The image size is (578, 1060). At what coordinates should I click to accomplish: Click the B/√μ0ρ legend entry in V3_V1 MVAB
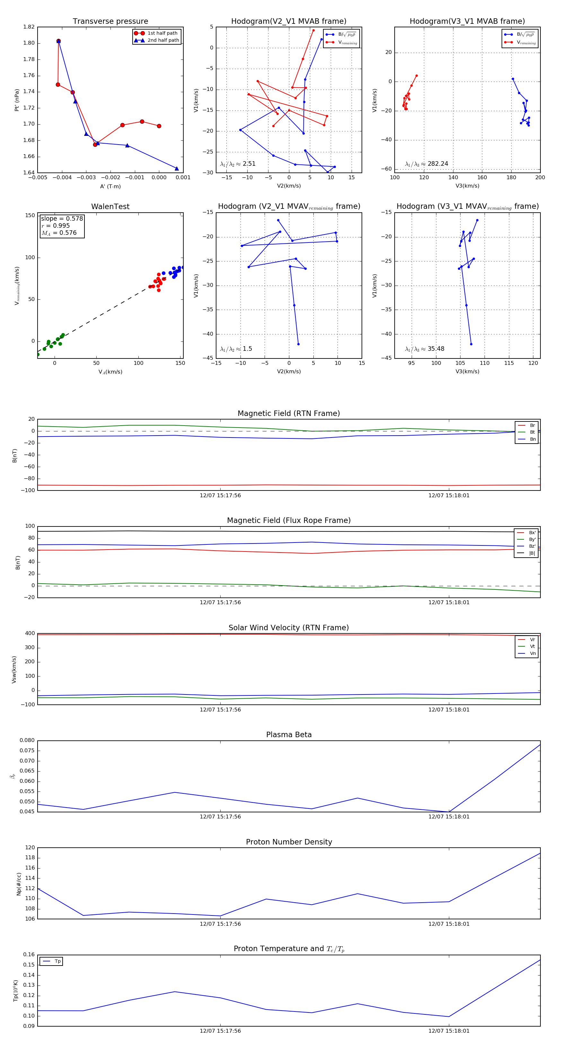520,35
